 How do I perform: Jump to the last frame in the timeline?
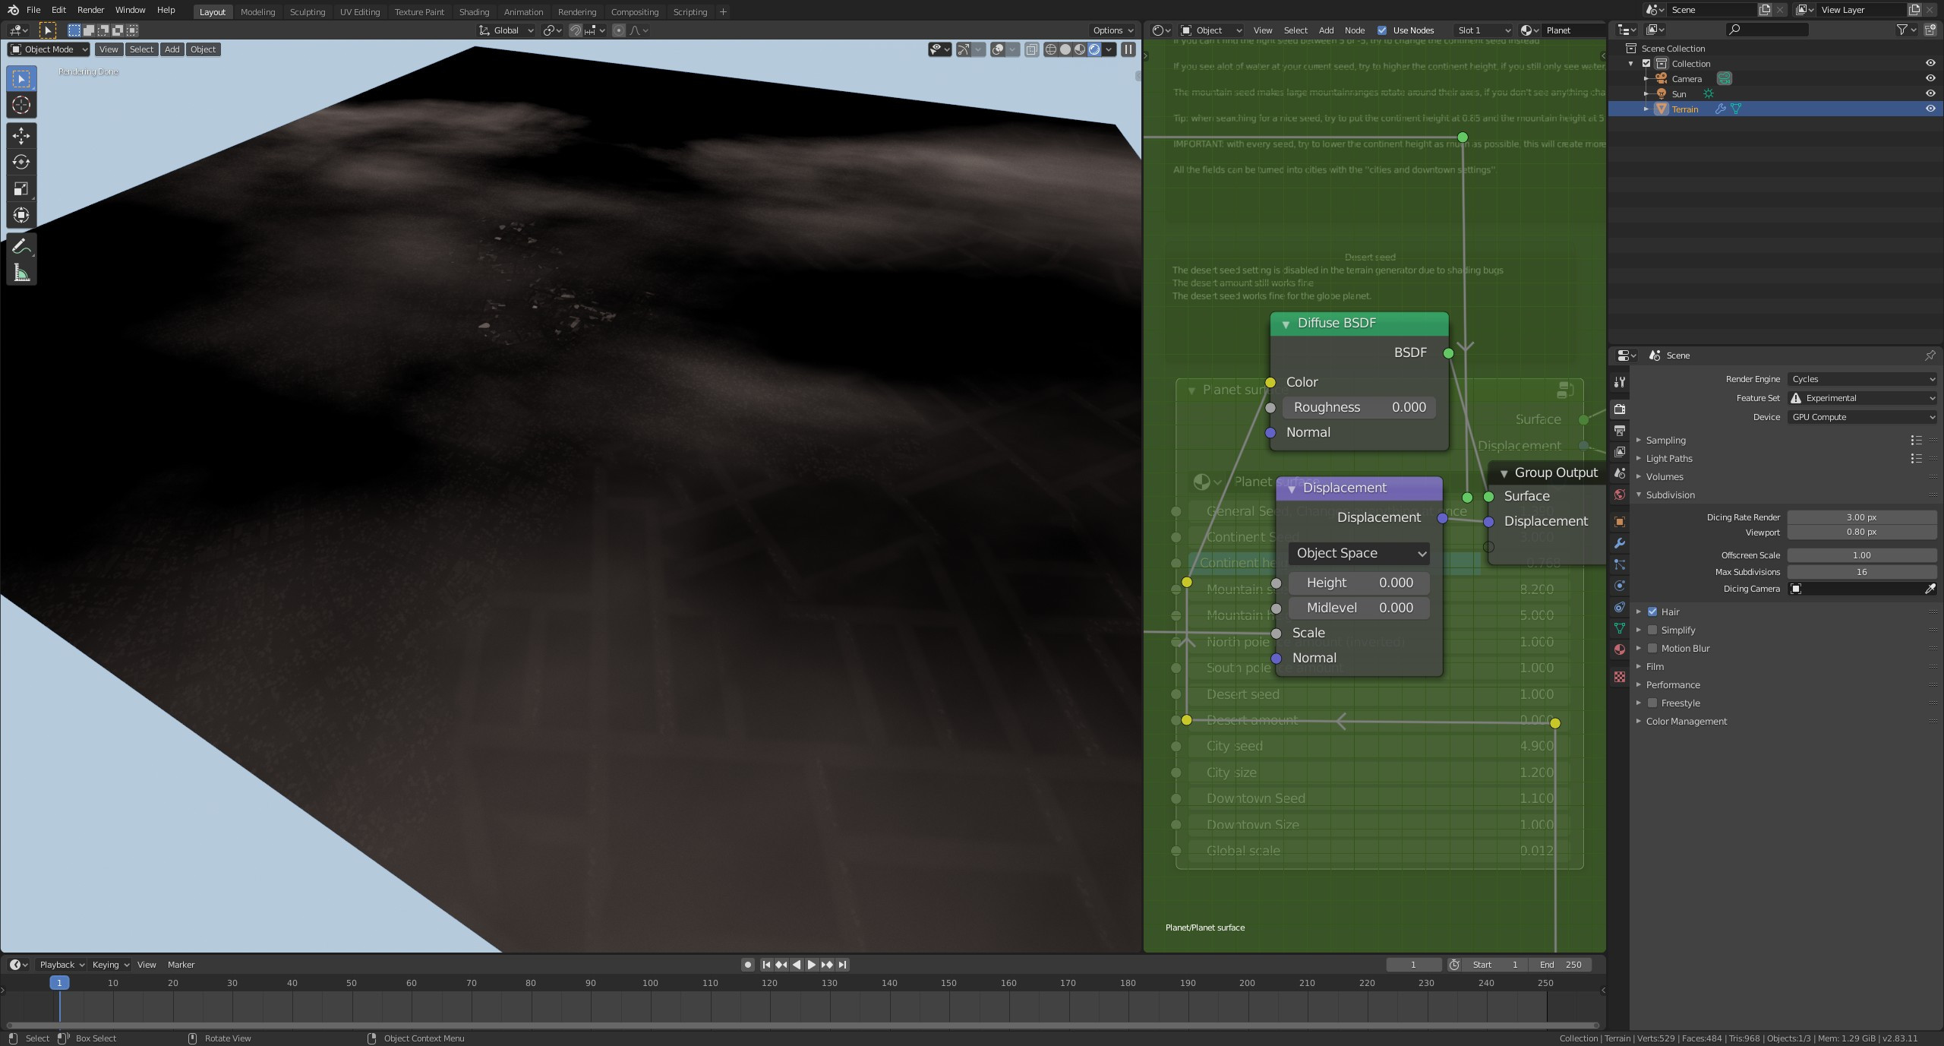coord(843,964)
